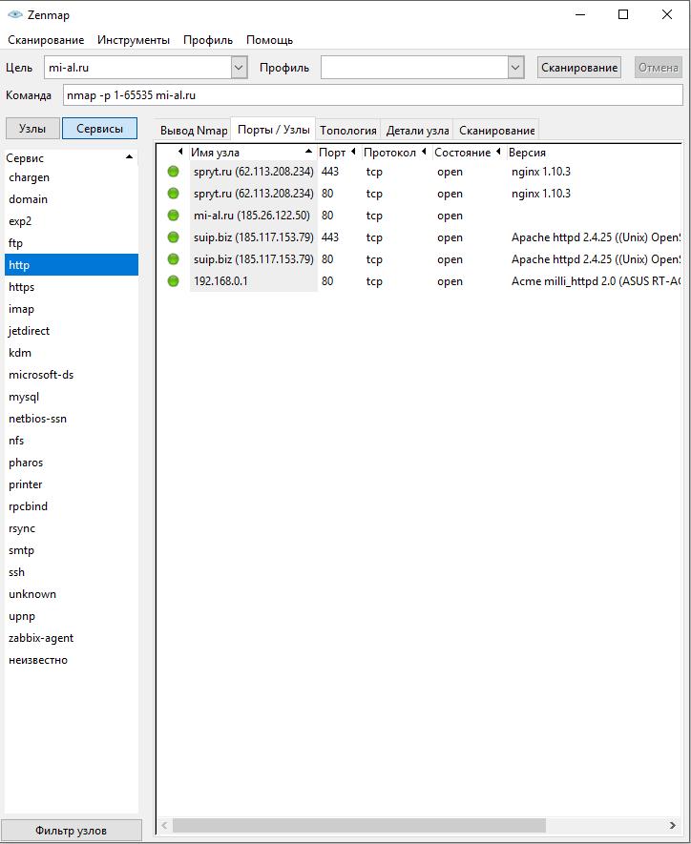Click green status icon for 192.168.0.1 row

173,281
